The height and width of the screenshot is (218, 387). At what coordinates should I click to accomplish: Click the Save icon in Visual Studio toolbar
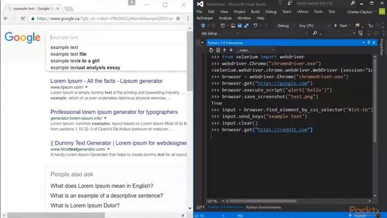pyautogui.click(x=239, y=25)
